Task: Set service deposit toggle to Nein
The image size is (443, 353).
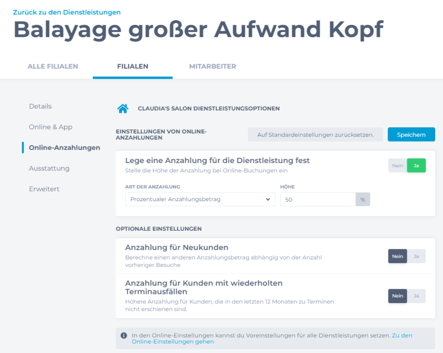Action: [x=398, y=165]
